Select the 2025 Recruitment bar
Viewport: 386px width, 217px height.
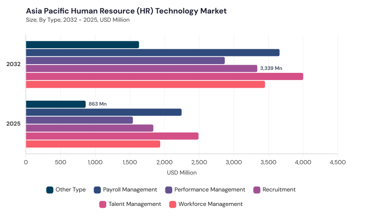pos(90,128)
